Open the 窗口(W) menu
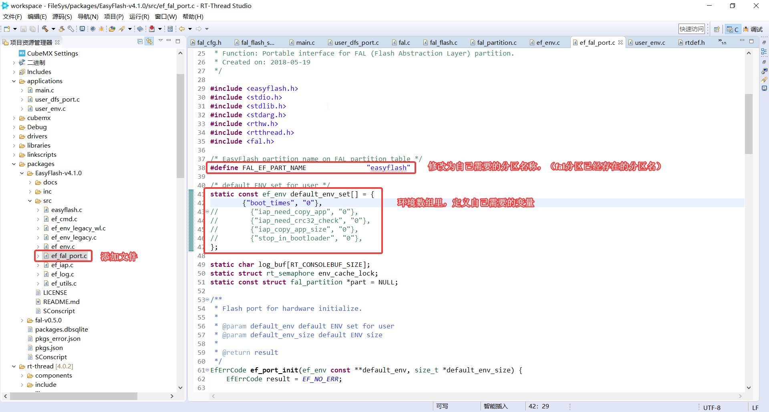This screenshot has width=769, height=412. point(165,16)
